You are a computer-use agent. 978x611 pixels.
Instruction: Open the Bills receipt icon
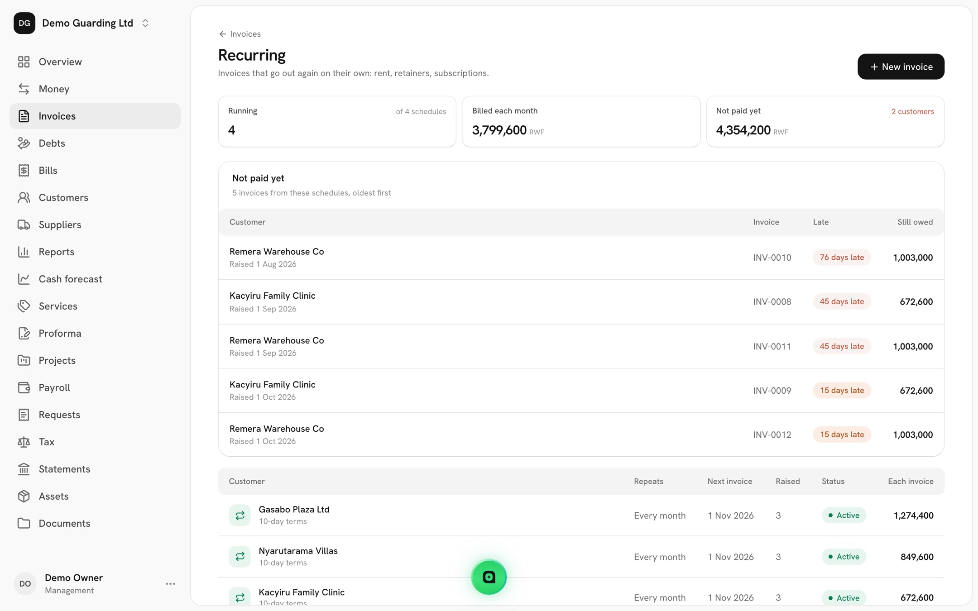point(24,170)
